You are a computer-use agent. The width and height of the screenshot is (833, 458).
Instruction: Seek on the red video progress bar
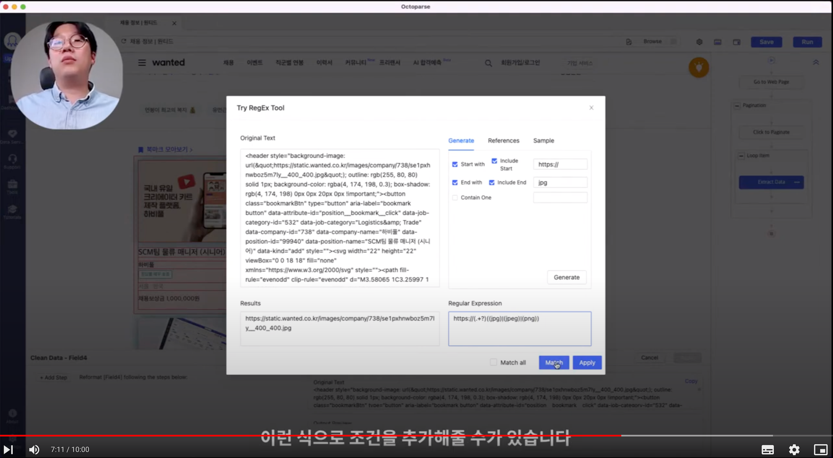coord(310,436)
